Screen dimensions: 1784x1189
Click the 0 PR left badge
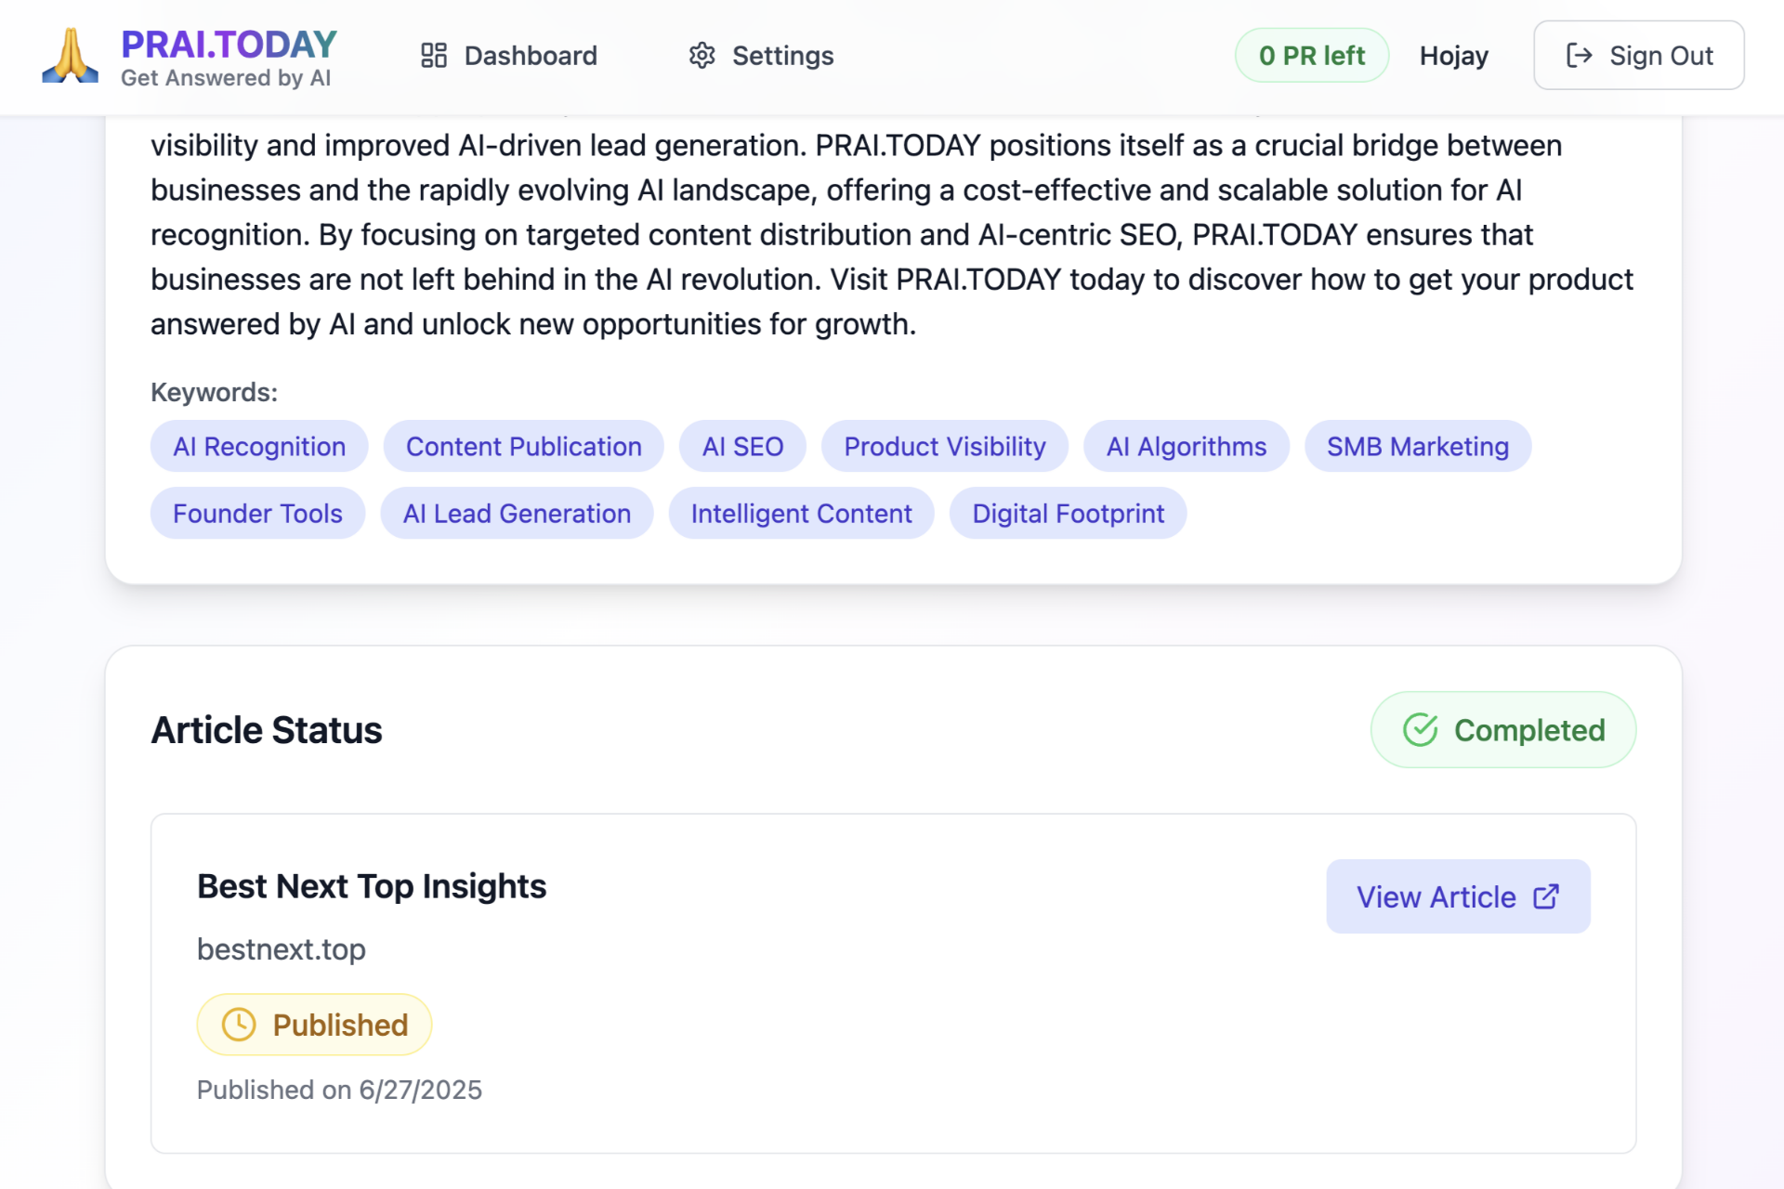(x=1311, y=56)
